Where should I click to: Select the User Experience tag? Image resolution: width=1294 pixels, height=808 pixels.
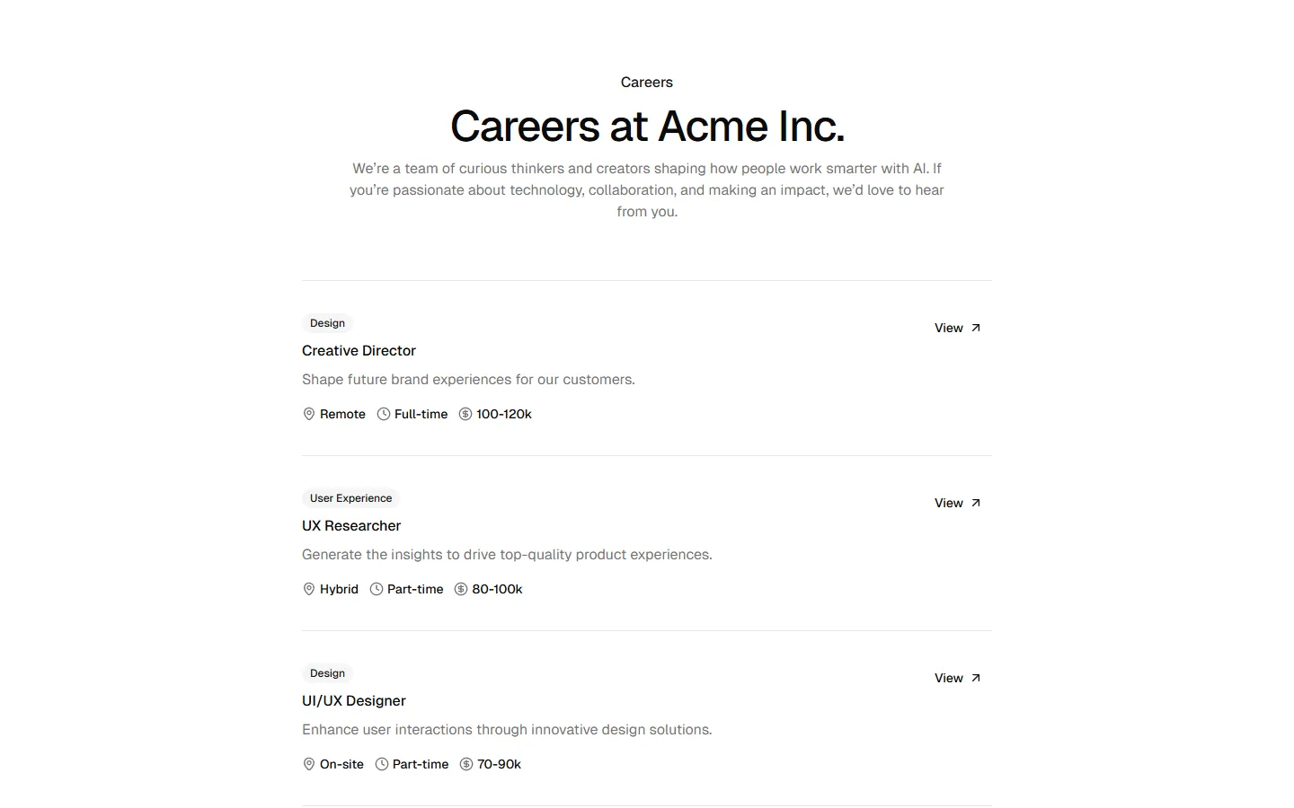click(x=350, y=498)
